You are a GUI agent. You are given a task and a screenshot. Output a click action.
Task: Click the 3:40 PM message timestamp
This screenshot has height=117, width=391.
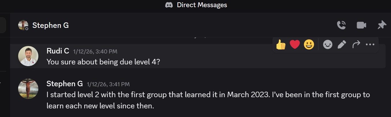[95, 52]
